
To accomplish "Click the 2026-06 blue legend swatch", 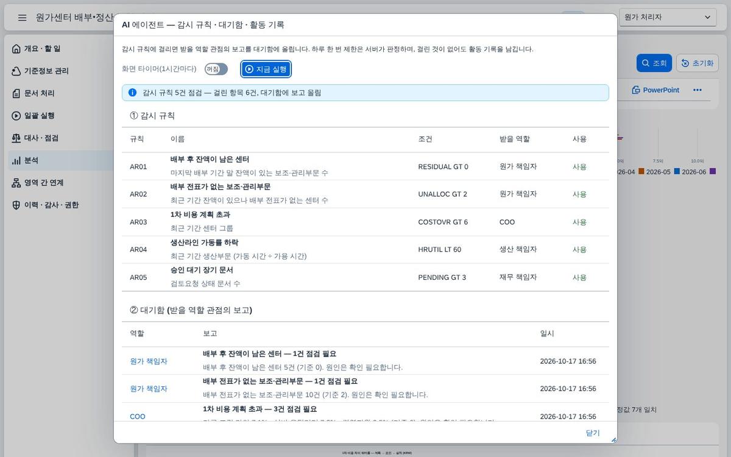I will point(677,171).
